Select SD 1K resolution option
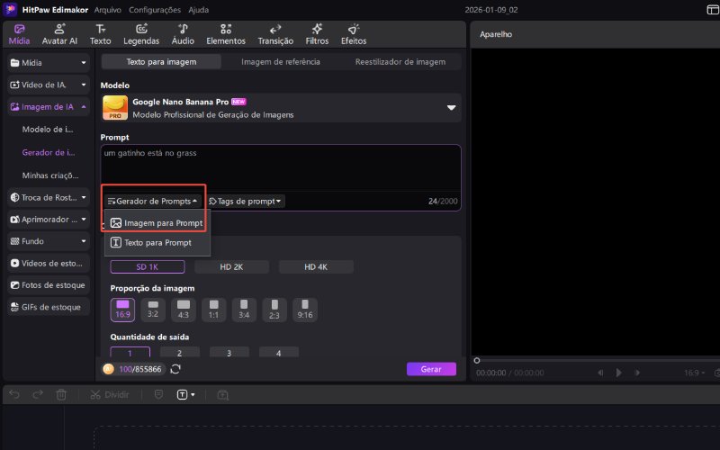Viewport: 720px width, 450px height. [148, 266]
